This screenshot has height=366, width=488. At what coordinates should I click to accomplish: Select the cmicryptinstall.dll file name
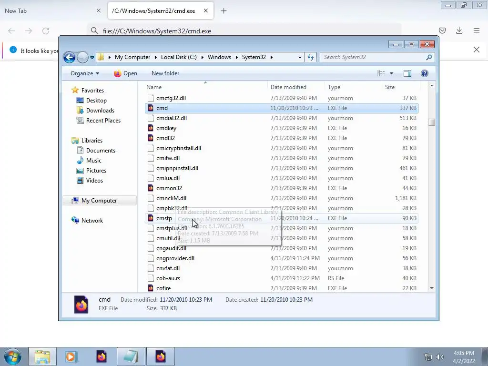[x=179, y=148]
